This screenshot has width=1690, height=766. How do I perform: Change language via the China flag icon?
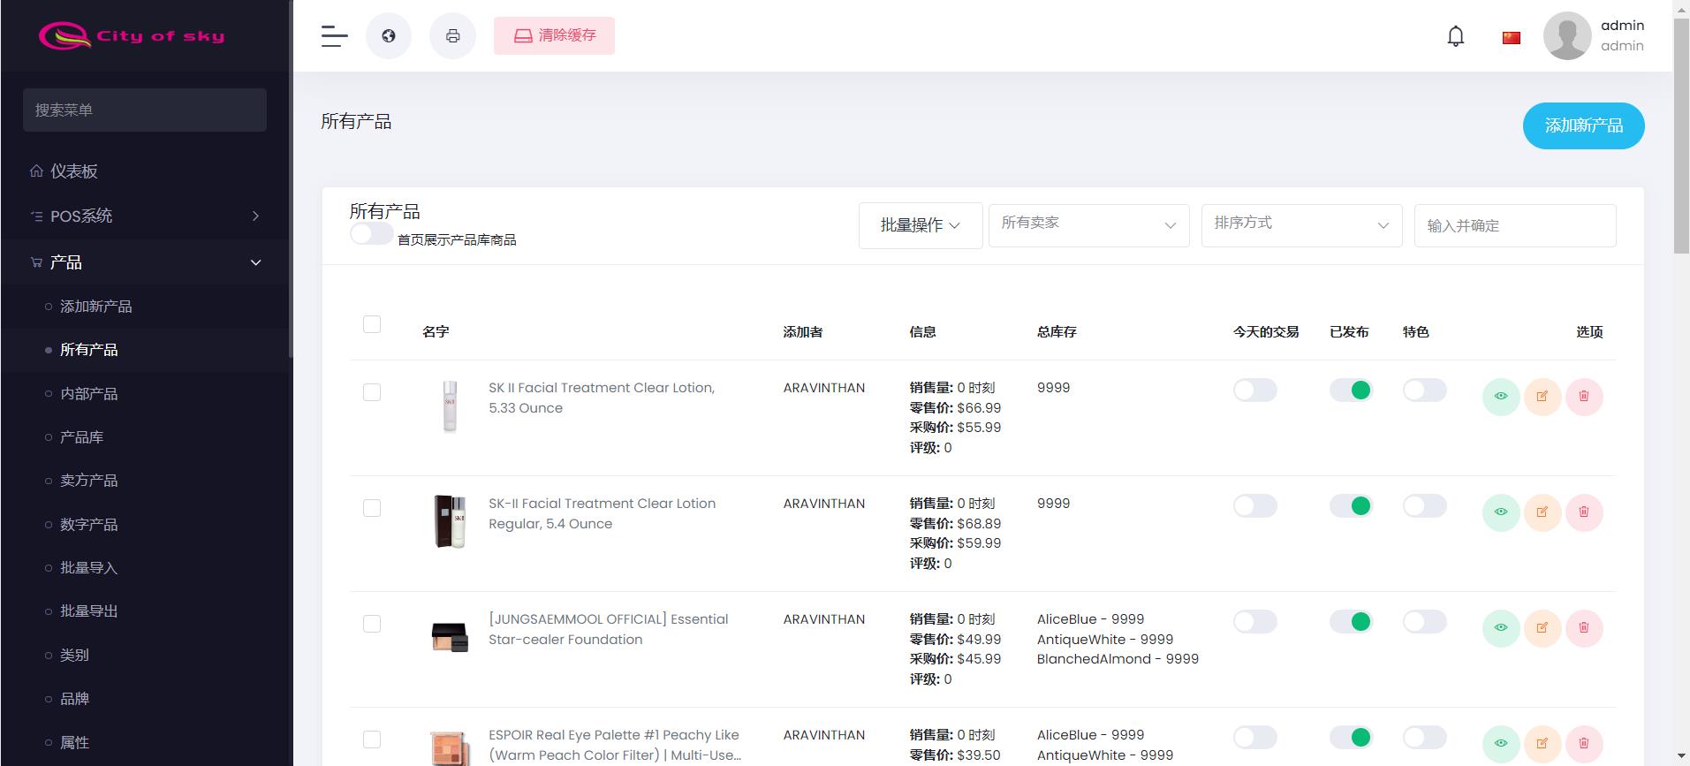[x=1512, y=37]
